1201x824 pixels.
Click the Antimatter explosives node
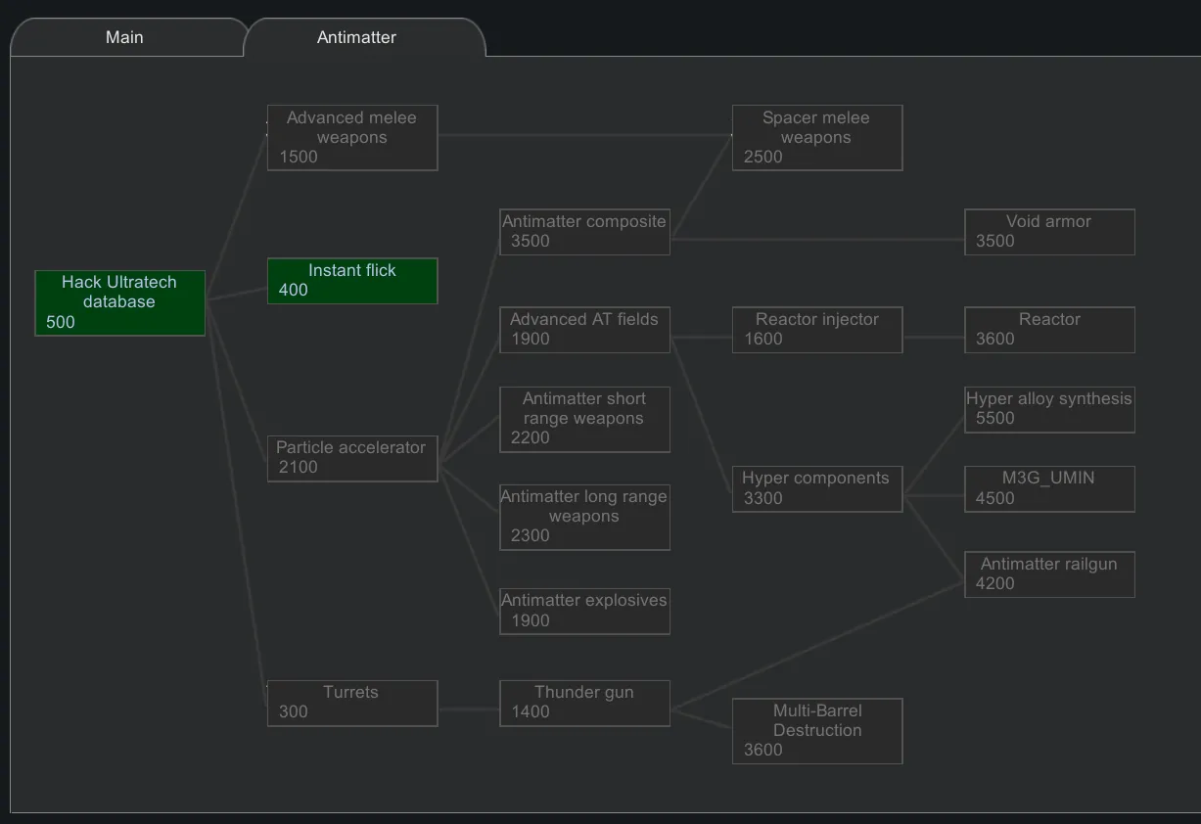pyautogui.click(x=584, y=611)
